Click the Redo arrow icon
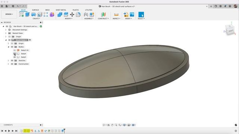 coord(23,6)
